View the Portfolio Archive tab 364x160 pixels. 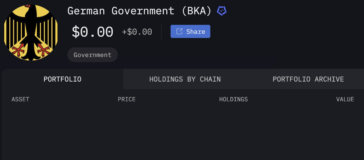308,79
